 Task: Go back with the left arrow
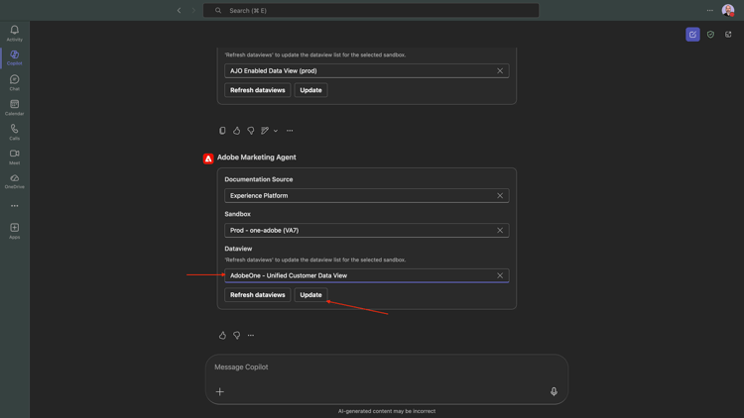(179, 11)
